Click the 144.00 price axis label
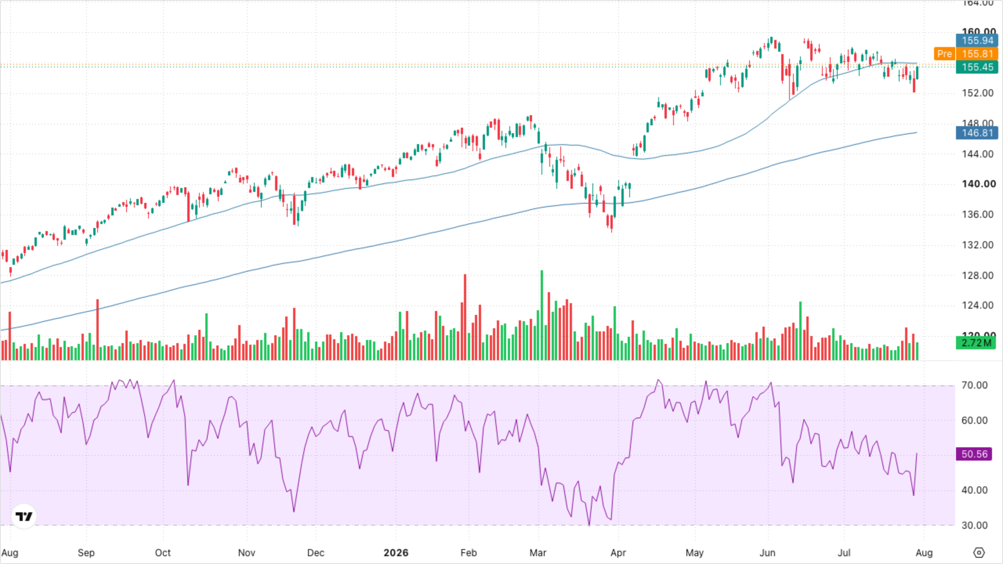This screenshot has width=1003, height=564. (978, 154)
